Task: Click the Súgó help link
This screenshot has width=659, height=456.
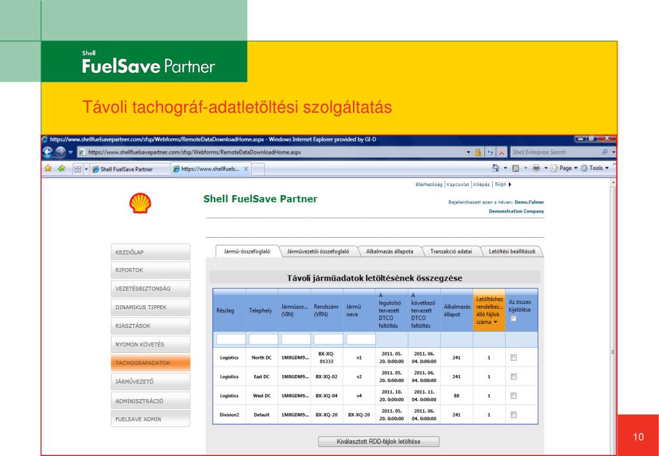Action: click(x=500, y=184)
